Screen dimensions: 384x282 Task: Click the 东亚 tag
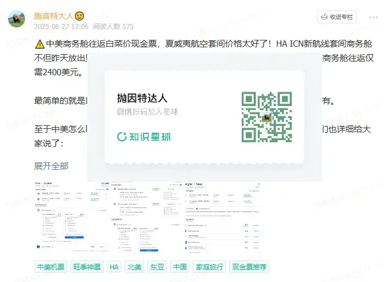[157, 267]
